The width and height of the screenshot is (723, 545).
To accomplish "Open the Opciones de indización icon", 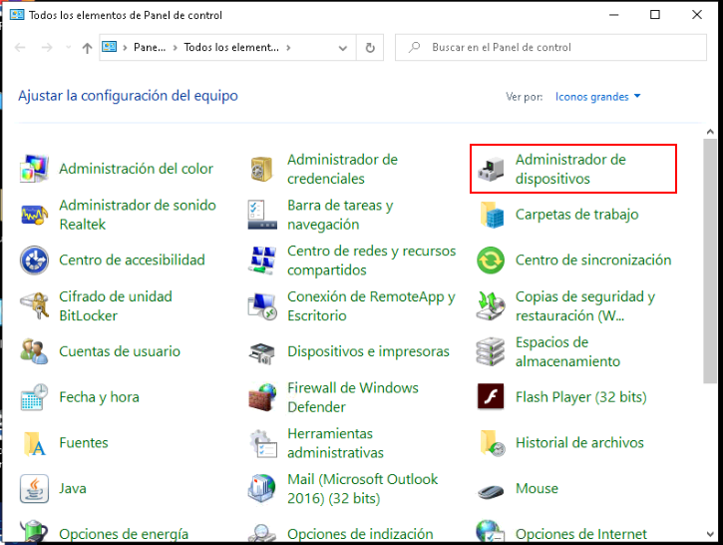I will pos(262,533).
